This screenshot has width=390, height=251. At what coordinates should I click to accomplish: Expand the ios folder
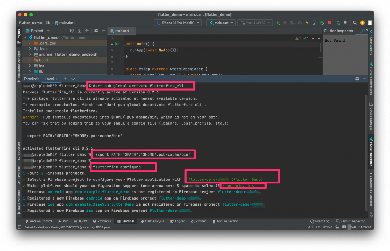coord(30,66)
